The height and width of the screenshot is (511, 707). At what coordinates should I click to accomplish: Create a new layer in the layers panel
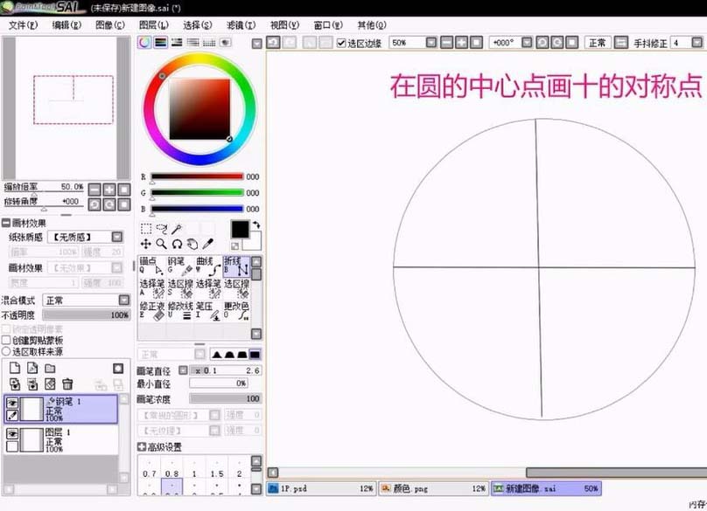[15, 368]
